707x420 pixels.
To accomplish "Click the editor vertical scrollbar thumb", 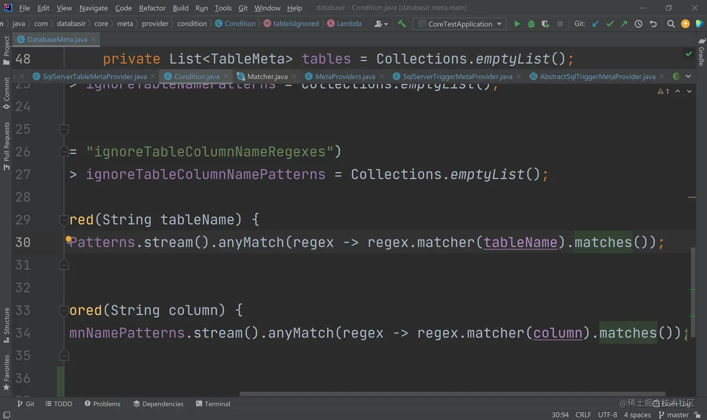I will pyautogui.click(x=693, y=292).
